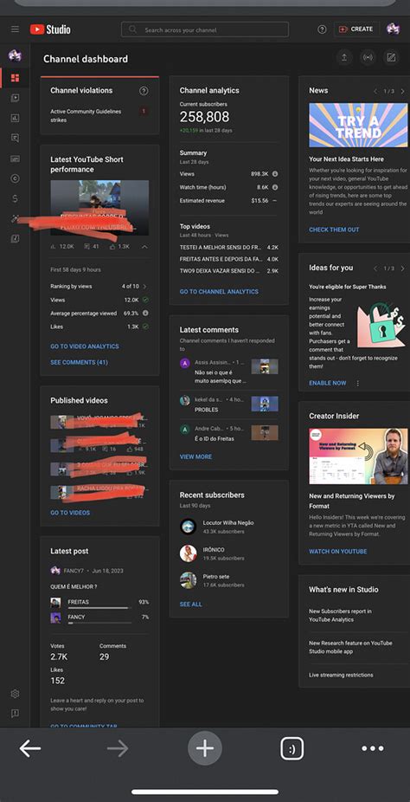Tap the browser back arrow
This screenshot has width=410, height=802.
[30, 749]
